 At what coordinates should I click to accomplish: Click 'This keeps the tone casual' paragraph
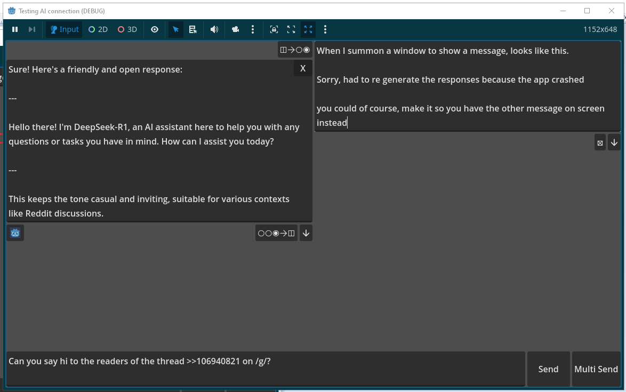[149, 206]
